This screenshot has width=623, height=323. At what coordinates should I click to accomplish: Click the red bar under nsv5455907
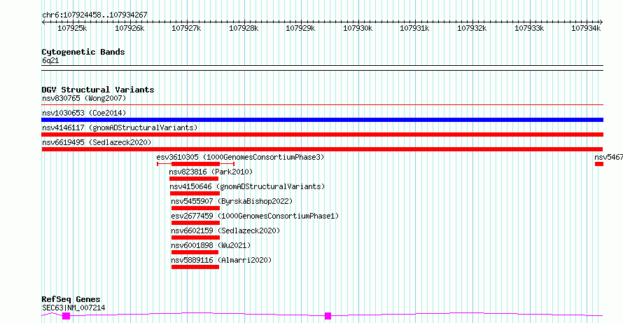[x=195, y=208]
